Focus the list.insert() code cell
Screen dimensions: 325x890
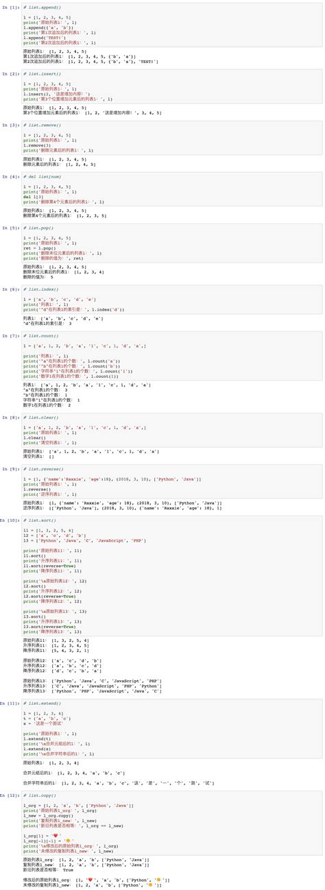coord(171,86)
